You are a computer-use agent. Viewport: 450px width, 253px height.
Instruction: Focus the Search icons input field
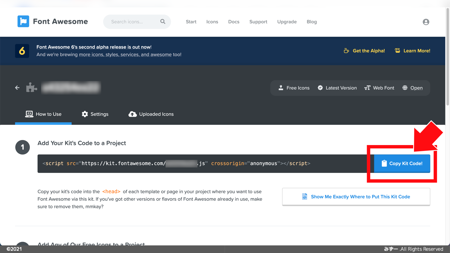tap(137, 22)
